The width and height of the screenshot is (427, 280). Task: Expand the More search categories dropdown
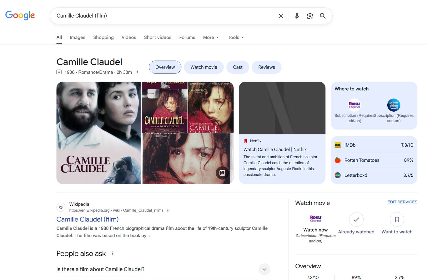click(211, 38)
